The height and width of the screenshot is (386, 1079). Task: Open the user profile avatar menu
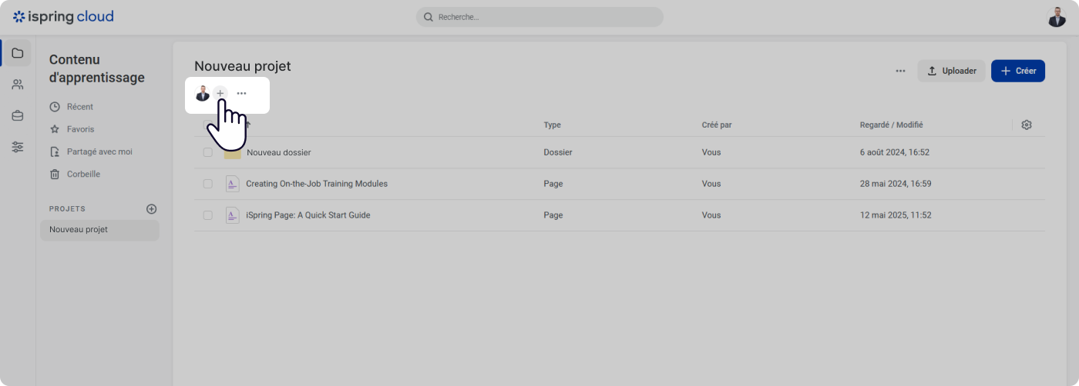point(1057,17)
